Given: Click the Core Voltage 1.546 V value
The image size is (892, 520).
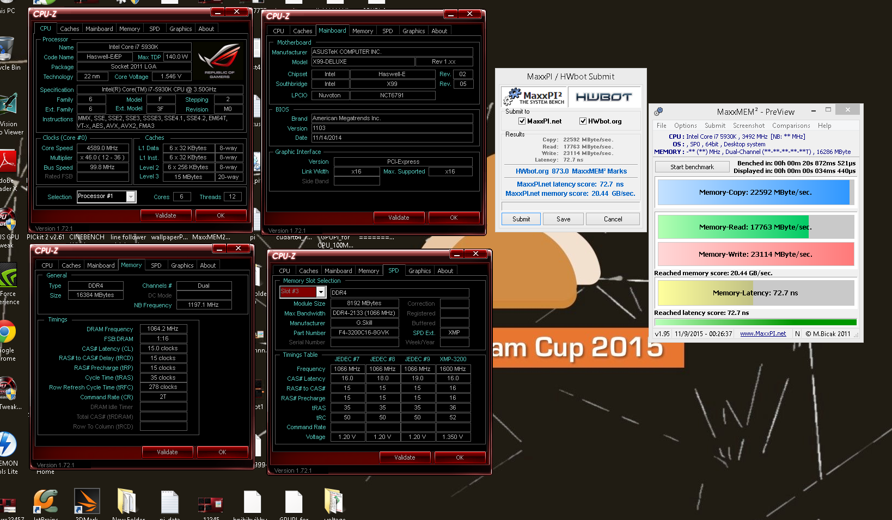Looking at the screenshot, I should coord(171,77).
